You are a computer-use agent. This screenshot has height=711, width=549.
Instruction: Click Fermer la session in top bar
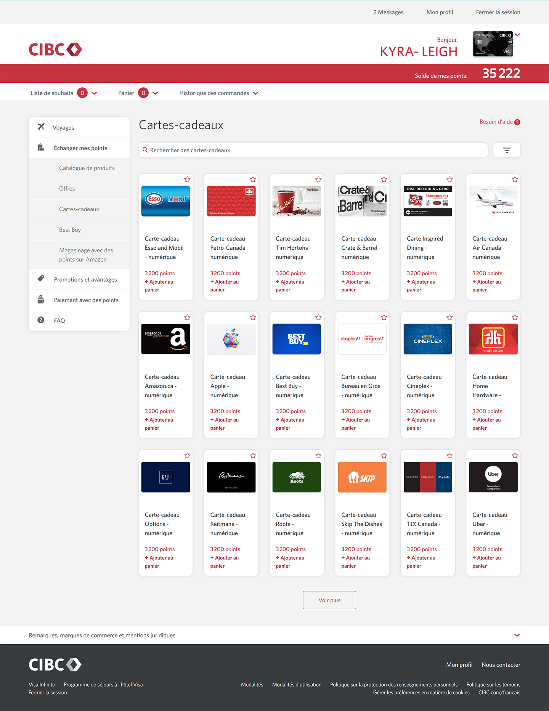[498, 12]
